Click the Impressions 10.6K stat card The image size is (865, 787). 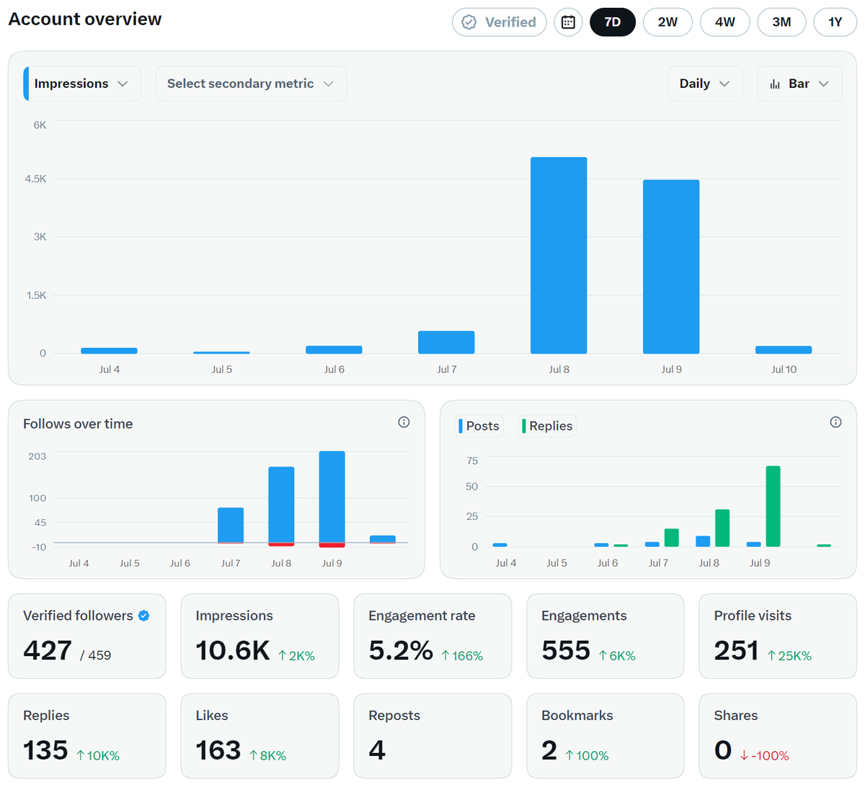[259, 636]
